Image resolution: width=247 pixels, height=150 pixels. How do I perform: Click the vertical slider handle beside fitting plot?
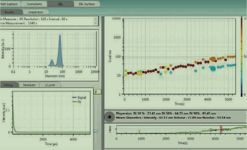pos(96,131)
